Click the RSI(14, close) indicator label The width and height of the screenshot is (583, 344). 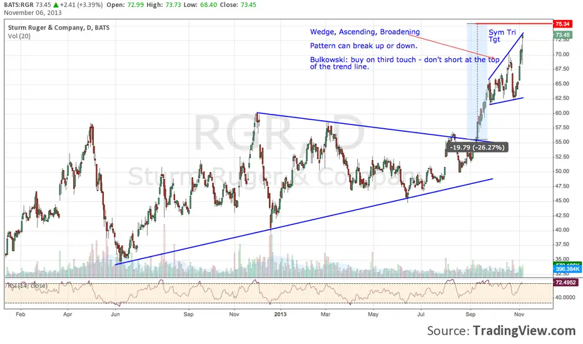(28, 286)
